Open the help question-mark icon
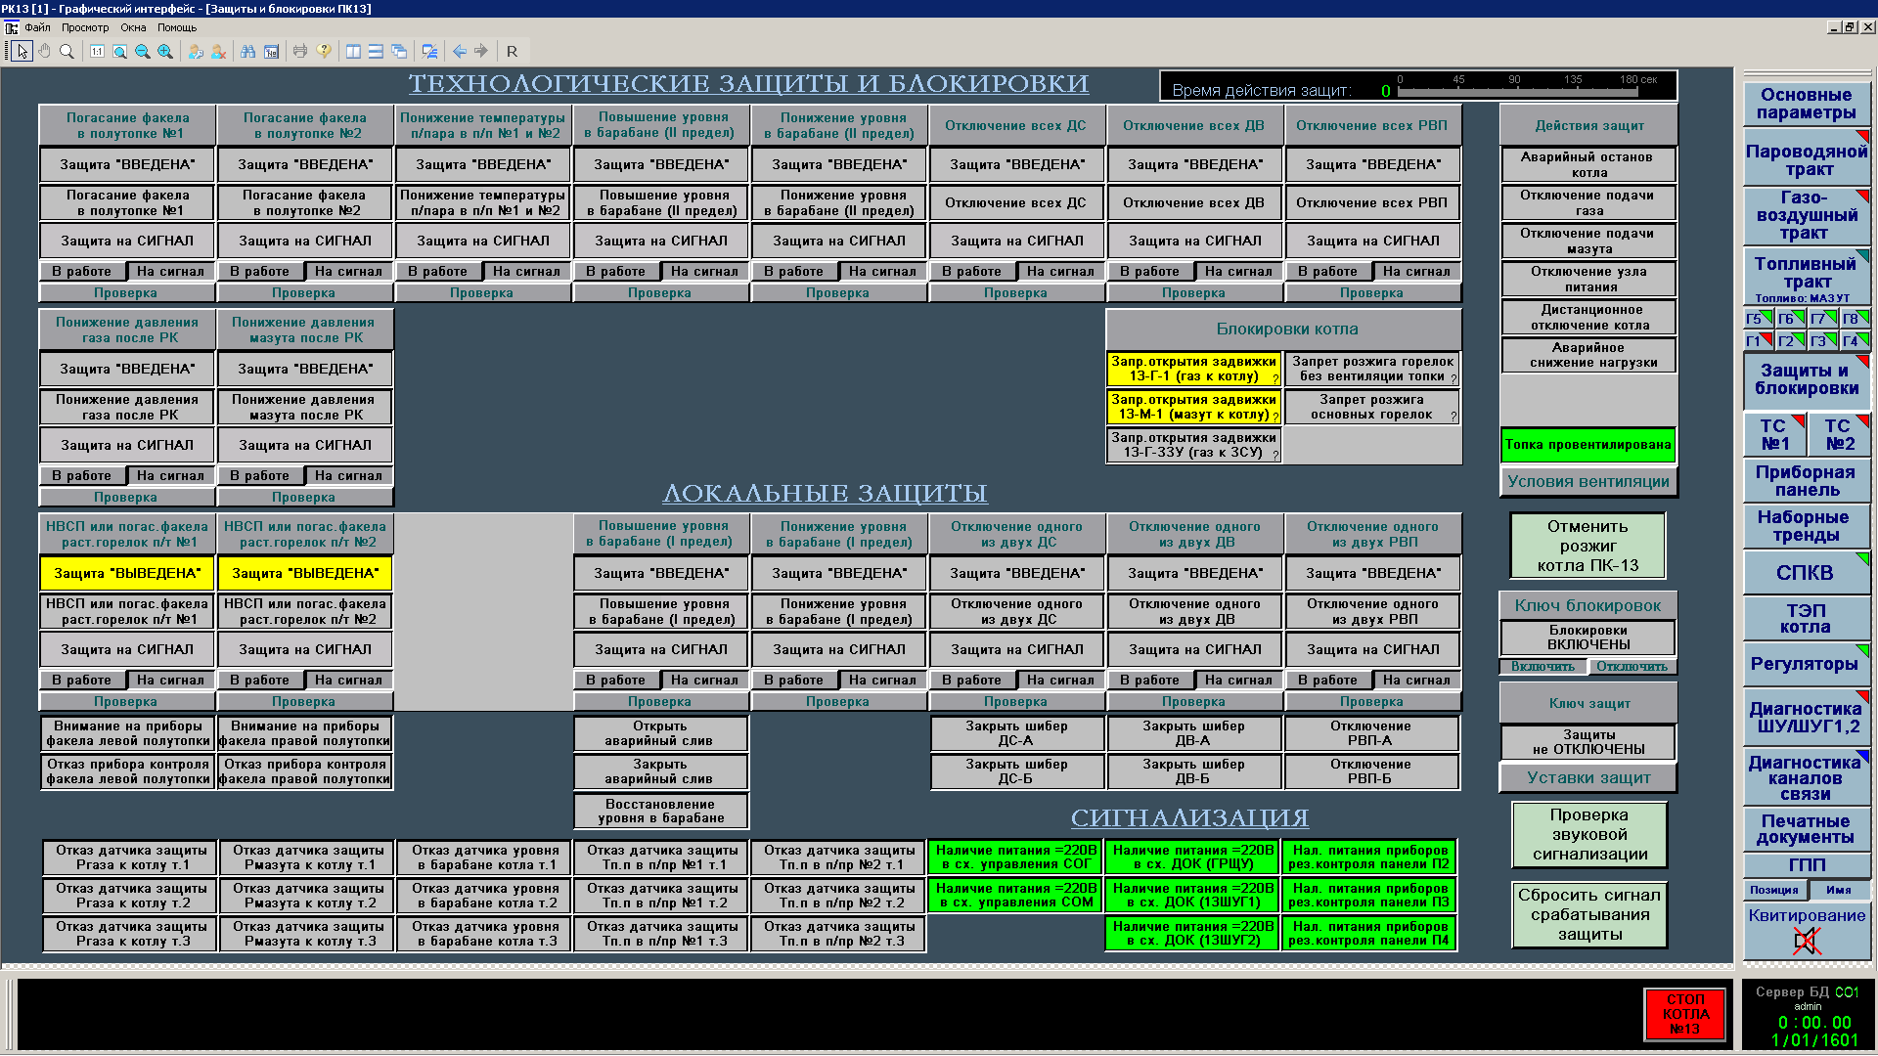 click(x=324, y=51)
